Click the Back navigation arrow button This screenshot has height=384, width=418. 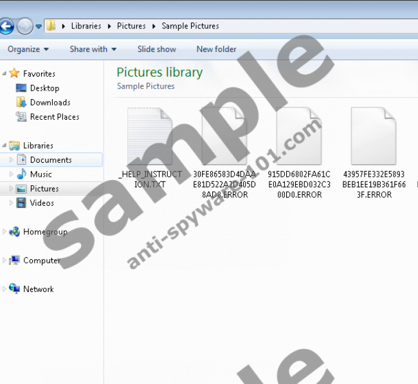pos(6,26)
